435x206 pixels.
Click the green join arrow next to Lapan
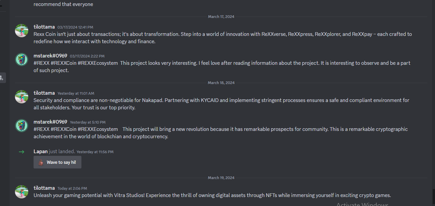coord(22,152)
